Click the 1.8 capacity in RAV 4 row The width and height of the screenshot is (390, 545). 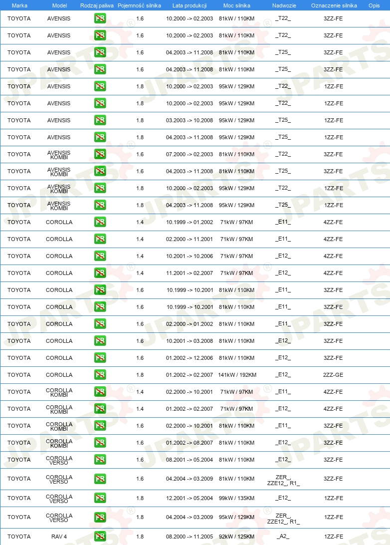click(x=140, y=537)
